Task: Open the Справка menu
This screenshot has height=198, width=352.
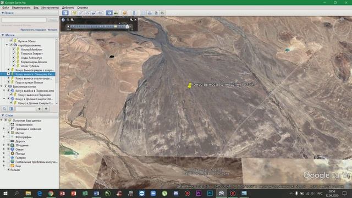Action: (82, 8)
